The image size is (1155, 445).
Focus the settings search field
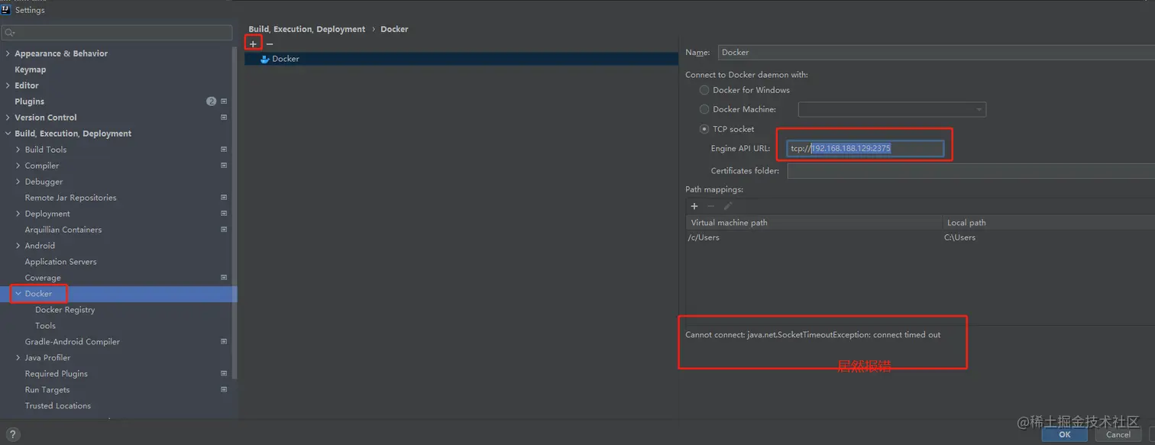click(117, 33)
